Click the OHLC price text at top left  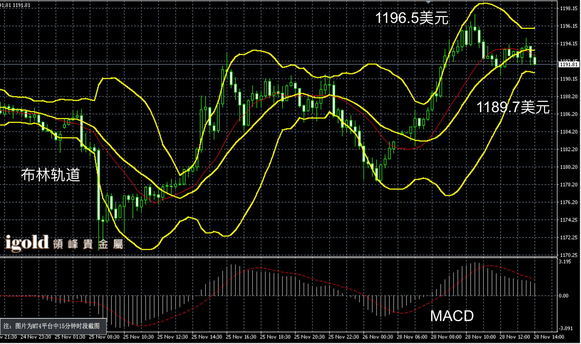(x=15, y=5)
